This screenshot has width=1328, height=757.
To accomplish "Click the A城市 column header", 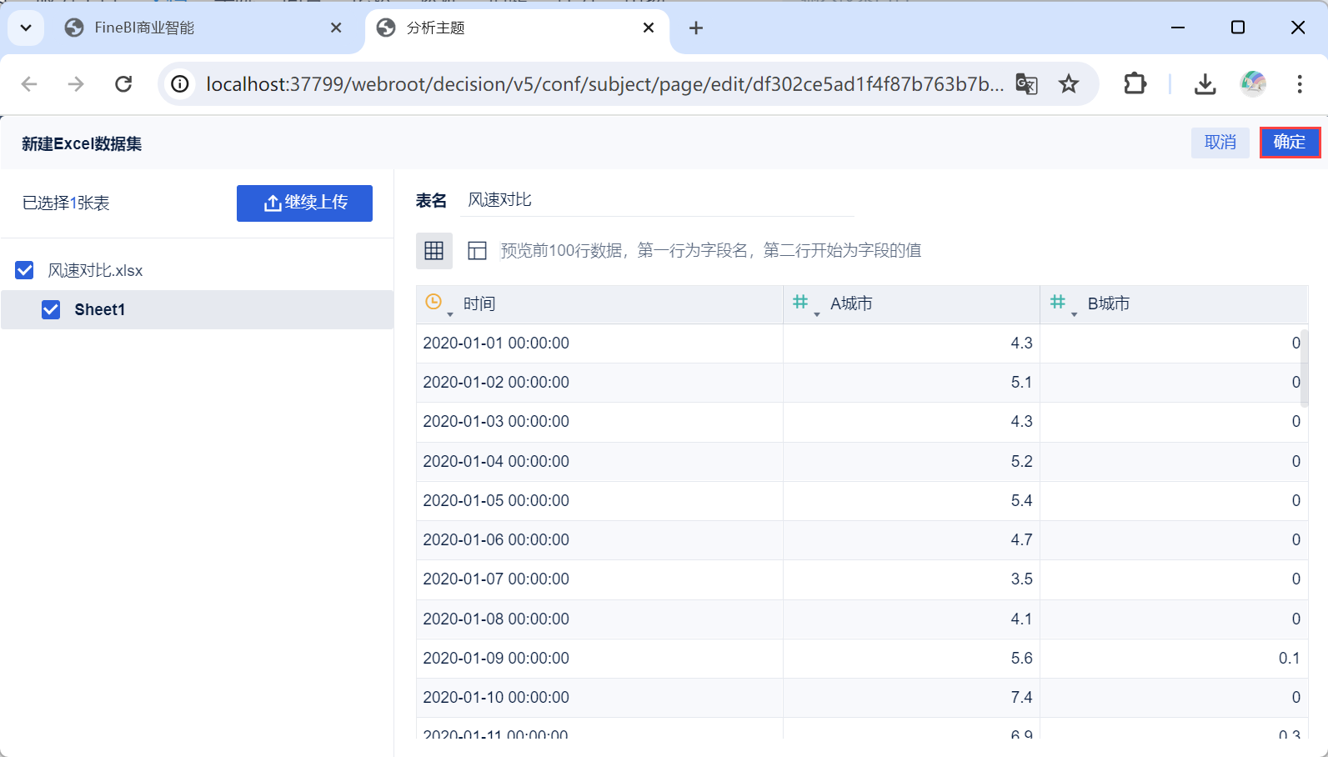I will (x=912, y=304).
